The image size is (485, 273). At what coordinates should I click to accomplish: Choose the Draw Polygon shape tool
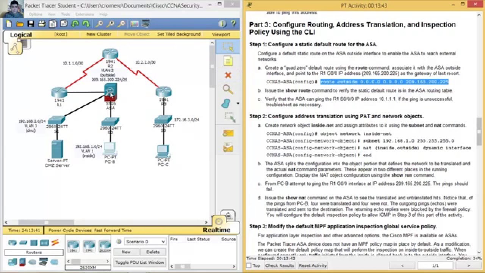[226, 103]
